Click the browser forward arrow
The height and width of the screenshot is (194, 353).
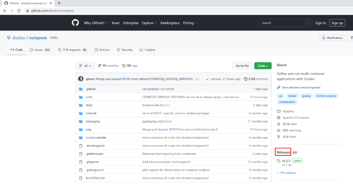pos(12,11)
